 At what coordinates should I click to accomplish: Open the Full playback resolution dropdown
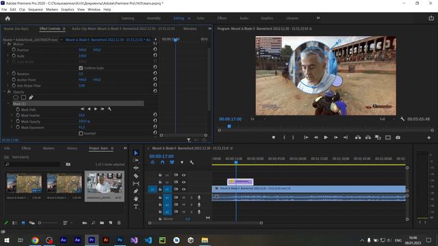click(x=387, y=119)
